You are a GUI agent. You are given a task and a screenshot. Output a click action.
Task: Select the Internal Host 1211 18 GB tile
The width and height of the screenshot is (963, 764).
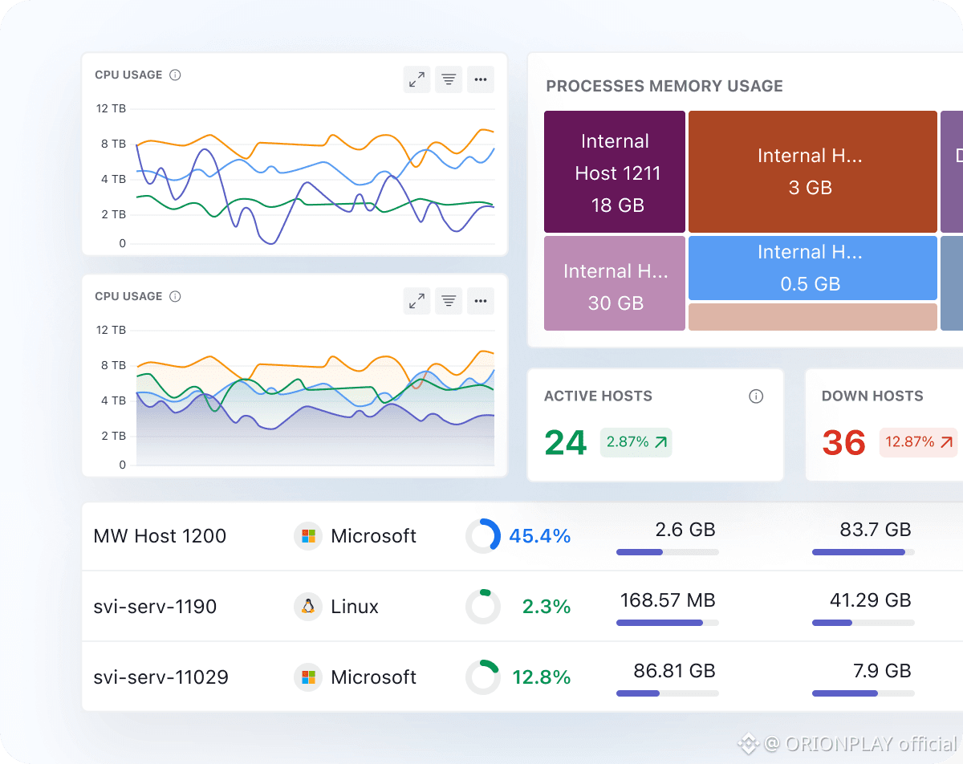click(615, 172)
